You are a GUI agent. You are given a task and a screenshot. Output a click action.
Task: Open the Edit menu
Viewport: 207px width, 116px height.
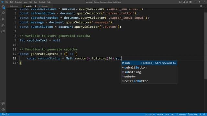click(12, 2)
